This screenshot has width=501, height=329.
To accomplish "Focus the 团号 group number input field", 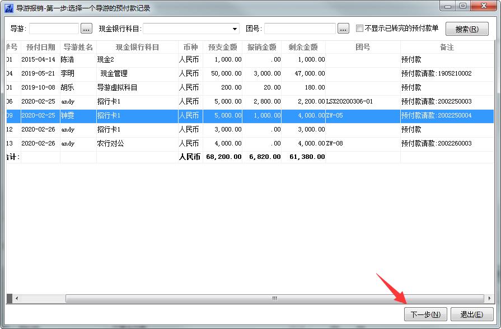I will [299, 29].
